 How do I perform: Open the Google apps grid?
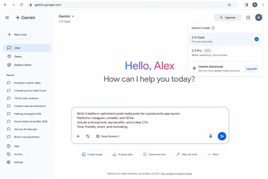point(248,18)
